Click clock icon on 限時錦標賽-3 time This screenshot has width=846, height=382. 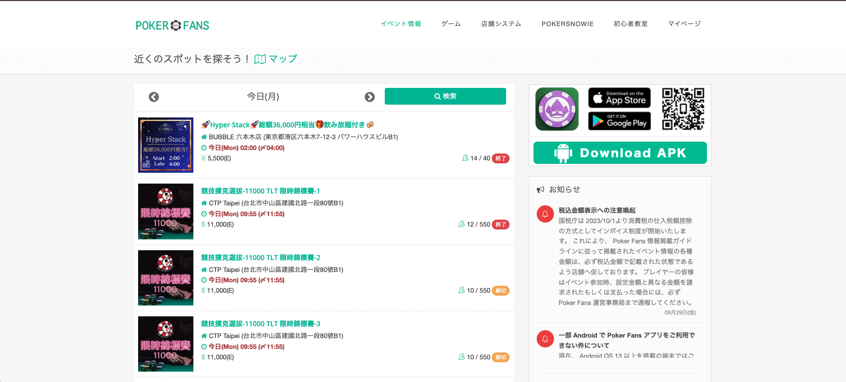204,346
